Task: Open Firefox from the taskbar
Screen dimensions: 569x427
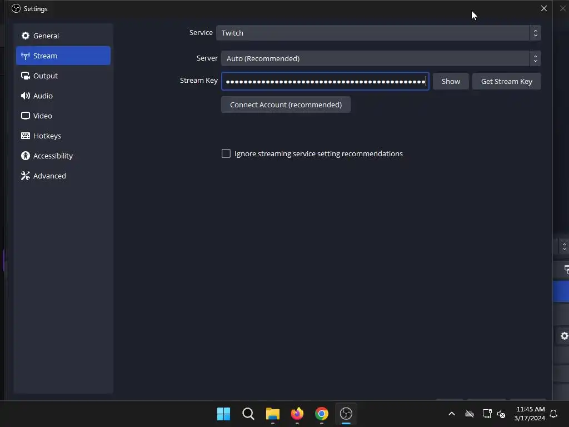Action: (x=297, y=414)
